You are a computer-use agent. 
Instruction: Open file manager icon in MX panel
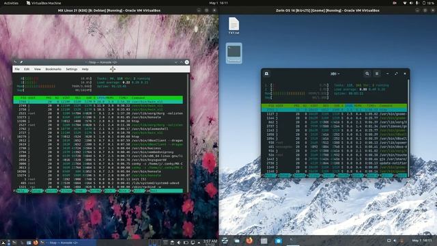pyautogui.click(x=29, y=243)
